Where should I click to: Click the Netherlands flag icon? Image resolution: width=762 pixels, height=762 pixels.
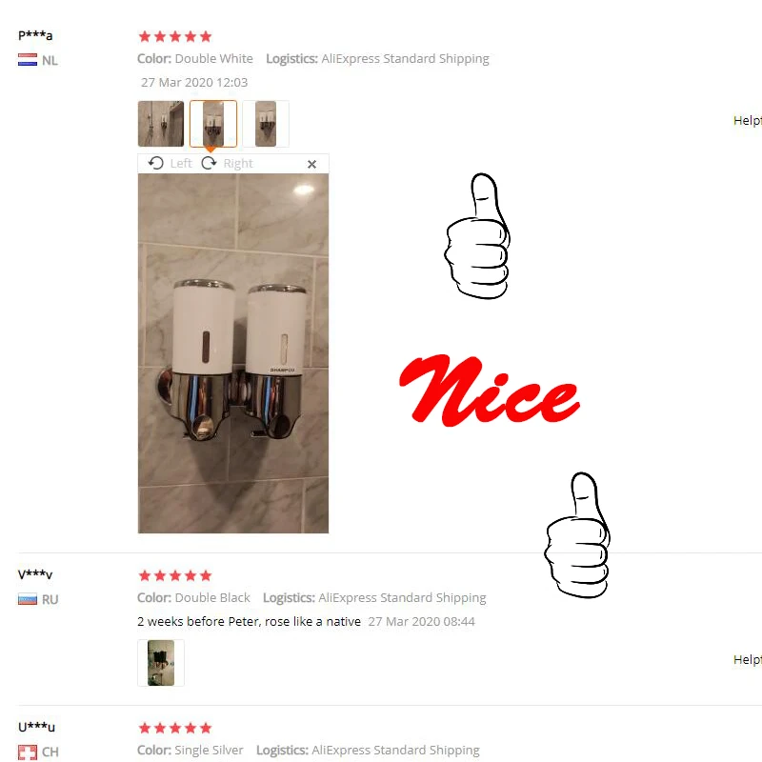pos(28,60)
